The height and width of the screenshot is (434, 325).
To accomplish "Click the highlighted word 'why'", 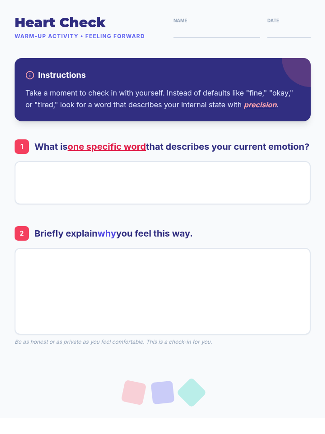I will click(107, 234).
